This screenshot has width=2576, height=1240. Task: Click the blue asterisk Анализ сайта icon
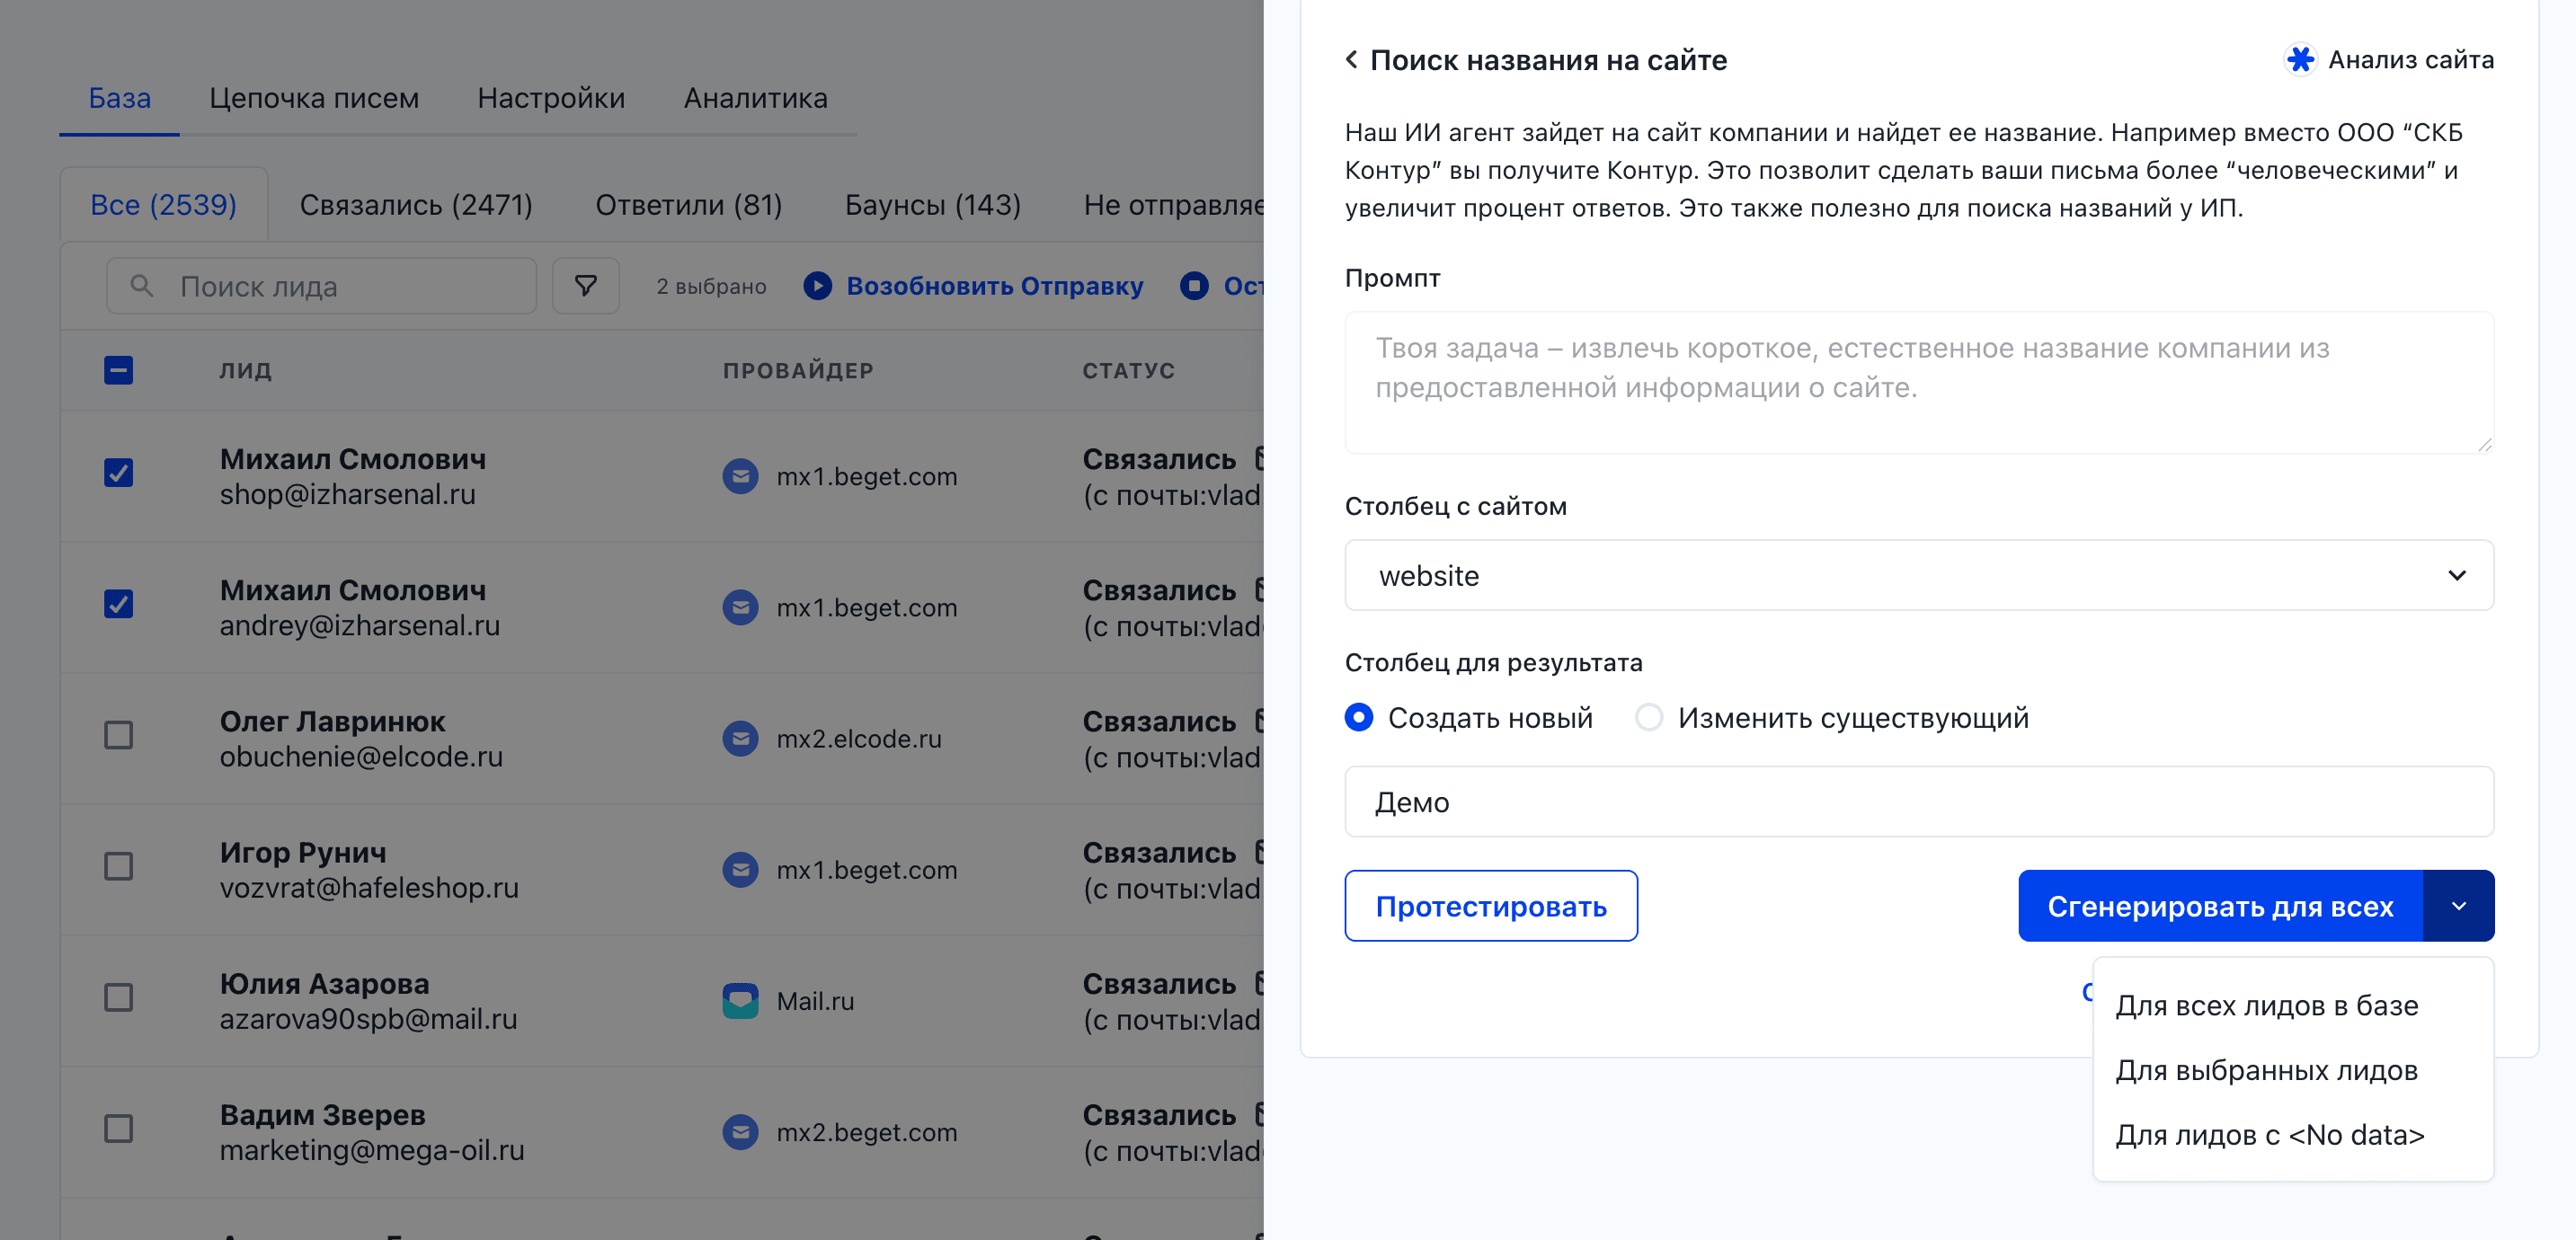coord(2300,60)
